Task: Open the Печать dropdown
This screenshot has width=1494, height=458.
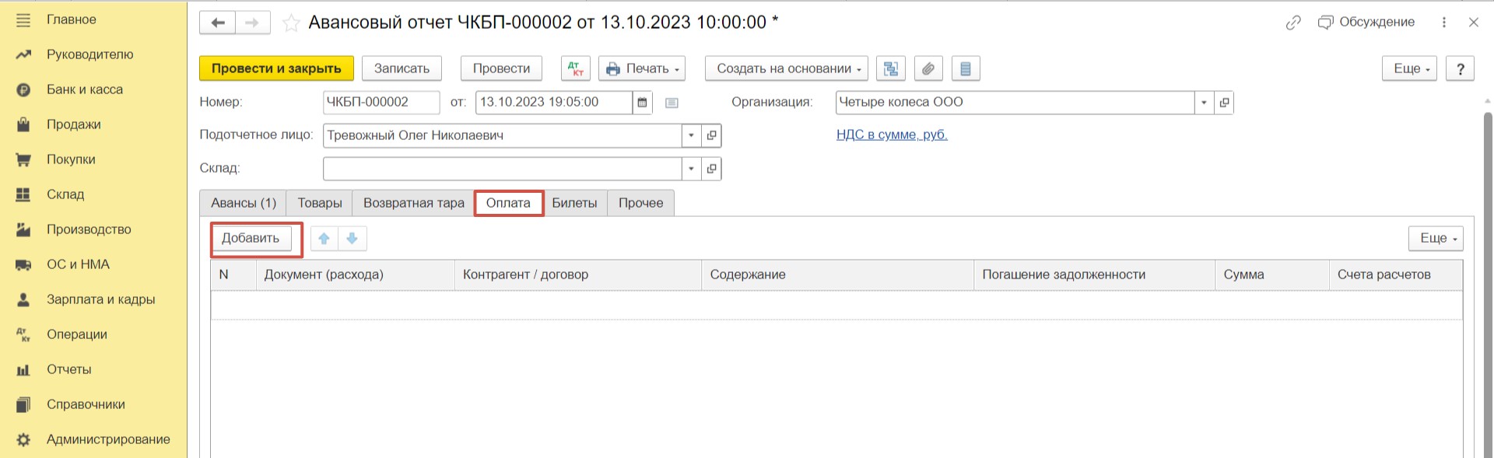Action: [642, 68]
